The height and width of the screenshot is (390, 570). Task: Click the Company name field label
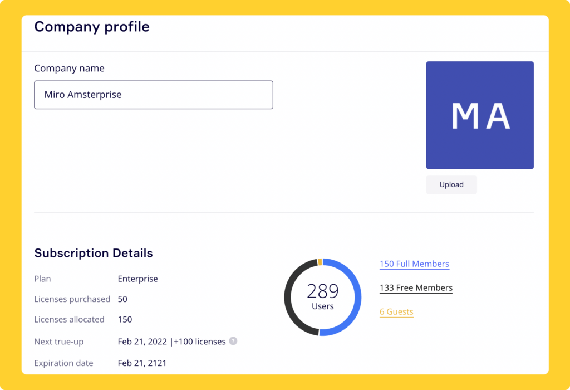click(x=69, y=69)
